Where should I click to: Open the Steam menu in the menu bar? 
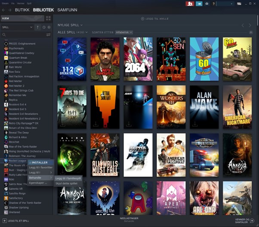(5, 3)
